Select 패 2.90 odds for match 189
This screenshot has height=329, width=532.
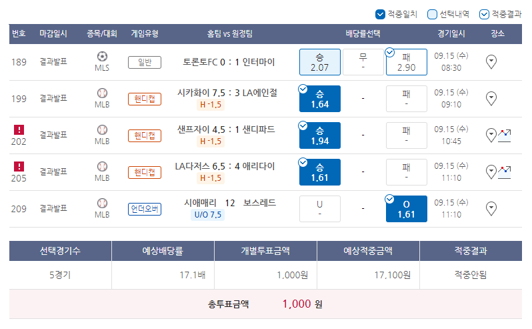point(407,62)
